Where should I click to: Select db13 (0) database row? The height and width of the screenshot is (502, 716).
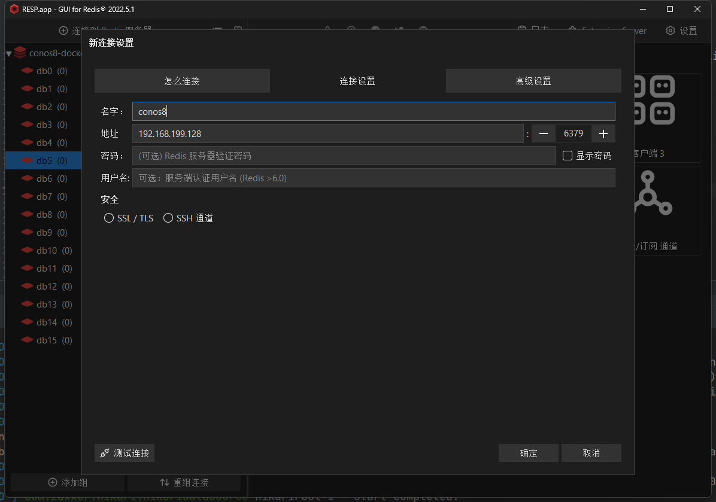coord(43,305)
